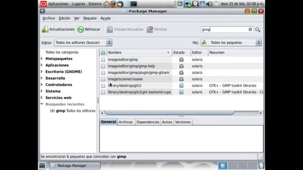The image size is (303, 170).
Task: Click status icon of image/editor/gimp row
Action: click(x=181, y=59)
